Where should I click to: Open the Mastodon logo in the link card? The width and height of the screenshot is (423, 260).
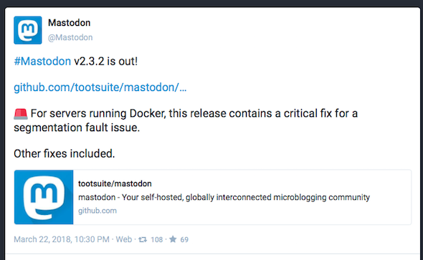(44, 197)
